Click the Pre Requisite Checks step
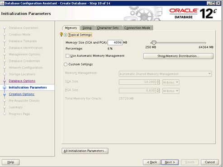This screenshot has width=223, height=167. pyautogui.click(x=24, y=101)
